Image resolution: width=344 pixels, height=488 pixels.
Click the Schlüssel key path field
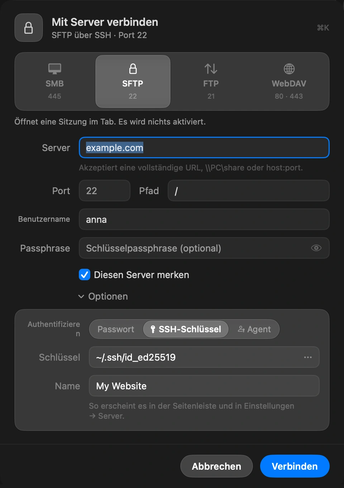pos(204,357)
